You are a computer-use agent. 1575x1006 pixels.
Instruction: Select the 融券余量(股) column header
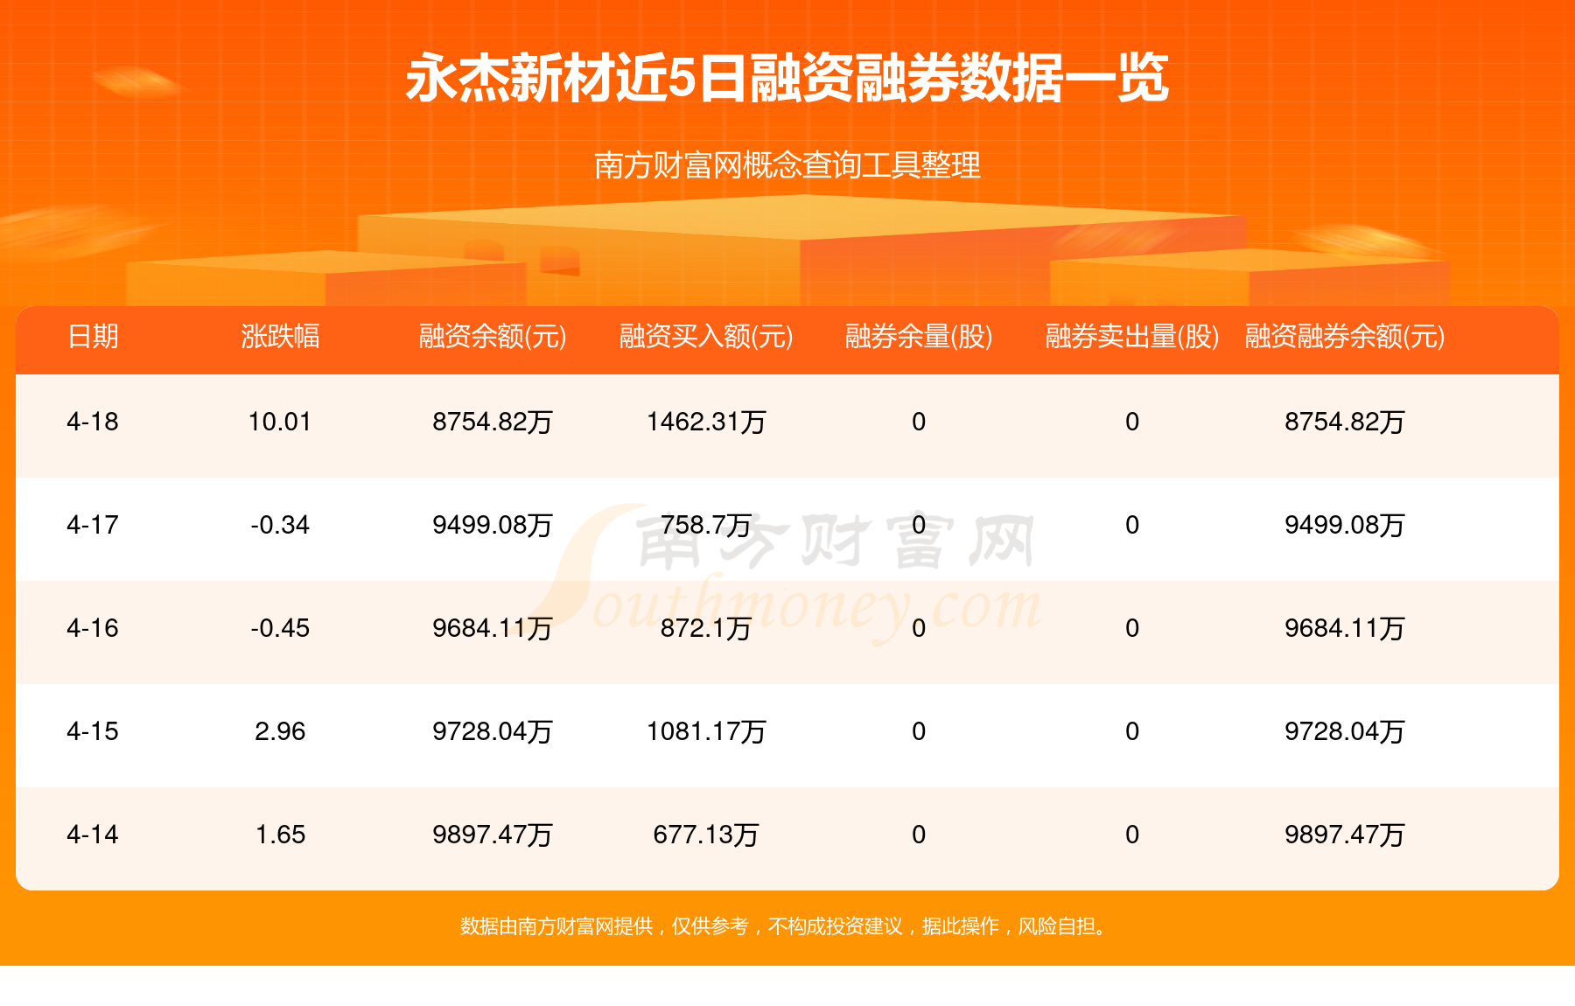[x=917, y=339]
